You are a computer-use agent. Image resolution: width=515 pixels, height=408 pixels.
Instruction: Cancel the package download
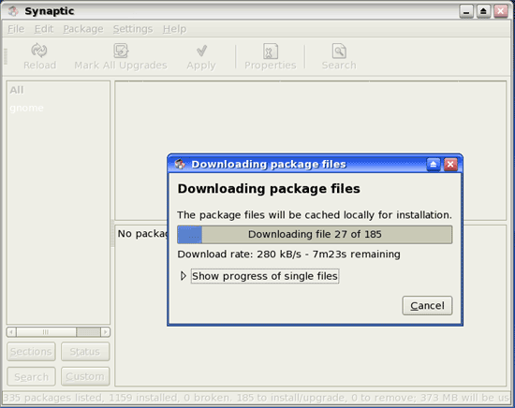pyautogui.click(x=427, y=306)
